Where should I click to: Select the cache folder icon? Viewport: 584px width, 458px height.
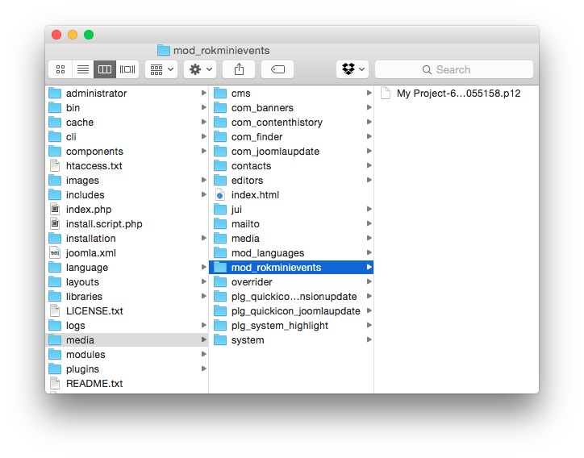[x=55, y=122]
